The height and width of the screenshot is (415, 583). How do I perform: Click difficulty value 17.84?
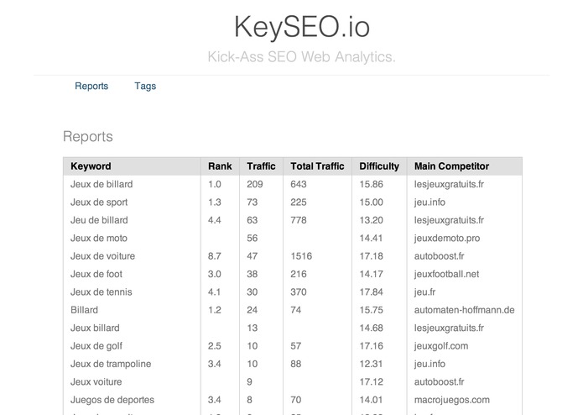(x=371, y=292)
